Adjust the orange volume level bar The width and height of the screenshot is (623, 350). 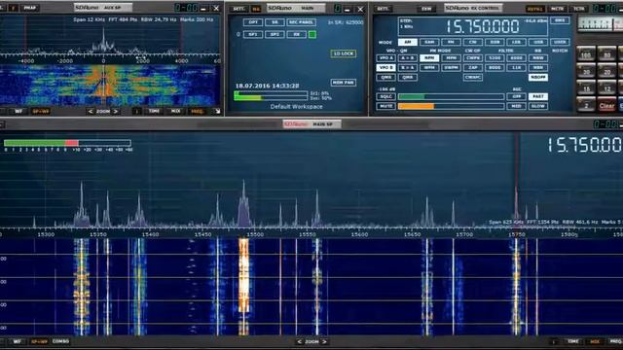click(451, 106)
